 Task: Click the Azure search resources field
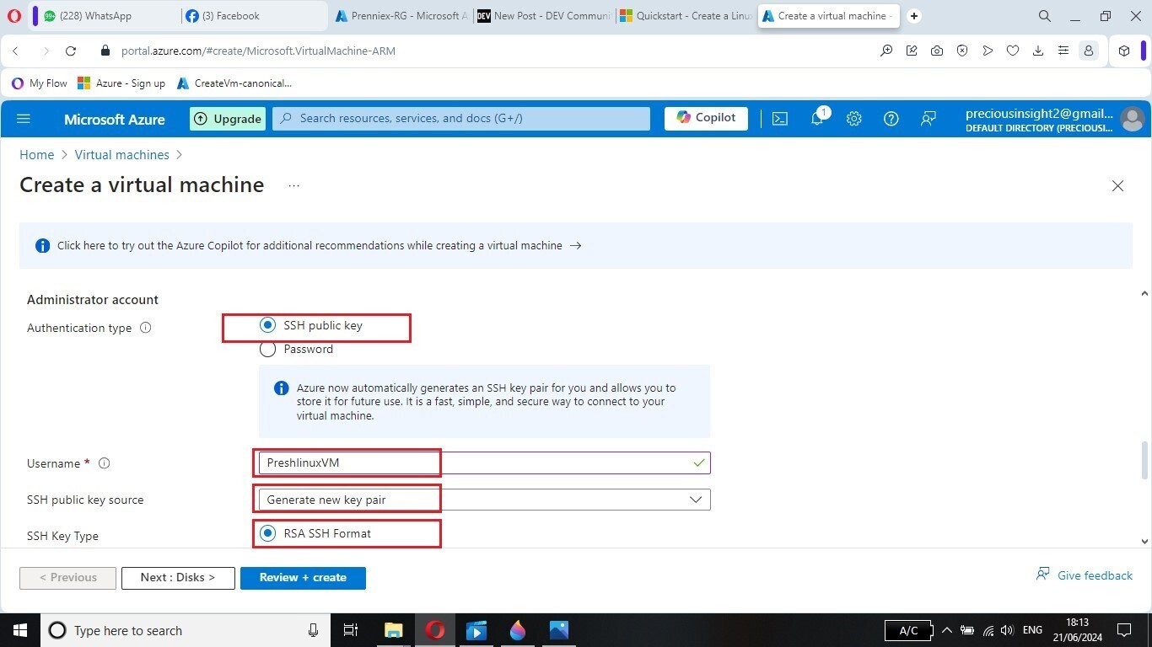pyautogui.click(x=461, y=119)
